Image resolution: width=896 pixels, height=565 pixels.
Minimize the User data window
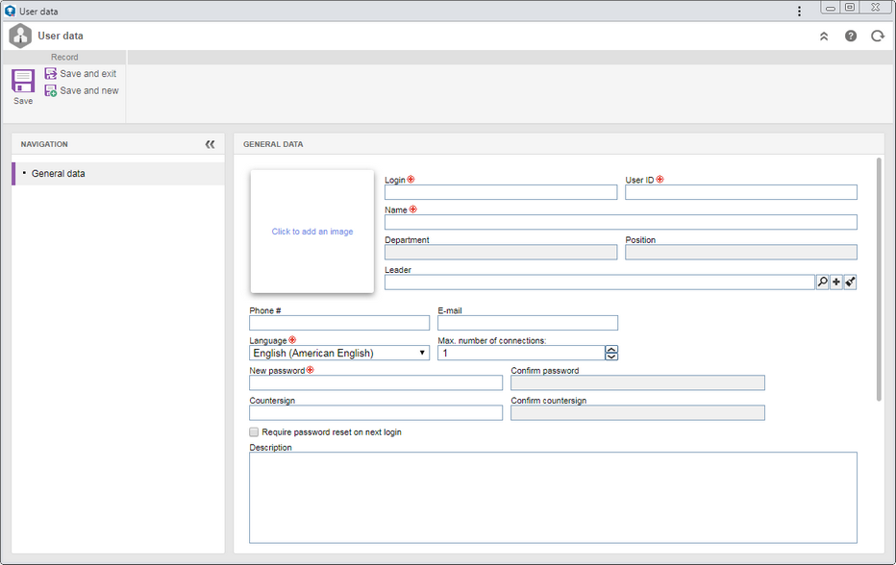coord(831,8)
